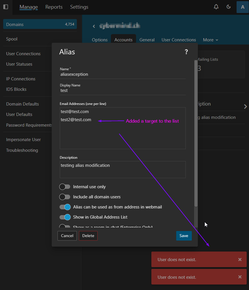The image size is (249, 290).
Task: Close the bottom 'User does not exist' alert
Action: pyautogui.click(x=240, y=277)
